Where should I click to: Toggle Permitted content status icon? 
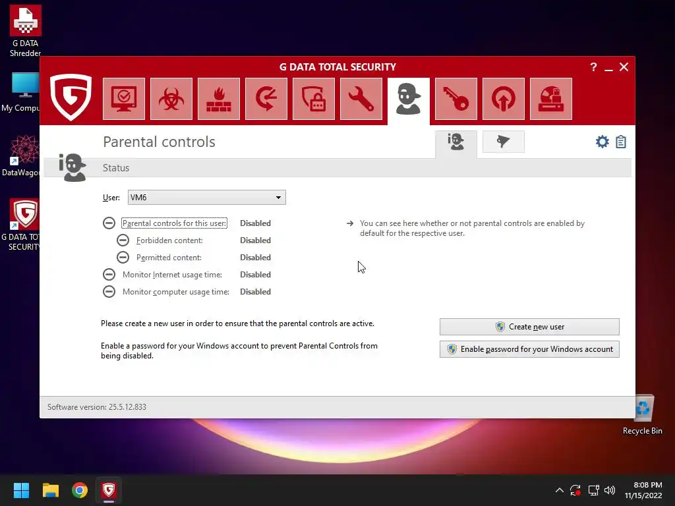click(123, 258)
